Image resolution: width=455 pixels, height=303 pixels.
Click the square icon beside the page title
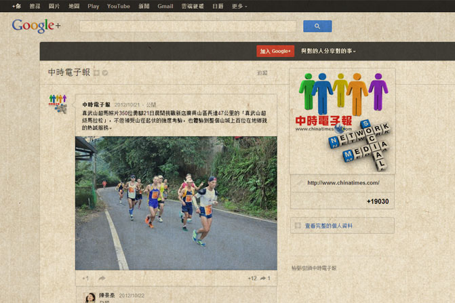click(97, 73)
